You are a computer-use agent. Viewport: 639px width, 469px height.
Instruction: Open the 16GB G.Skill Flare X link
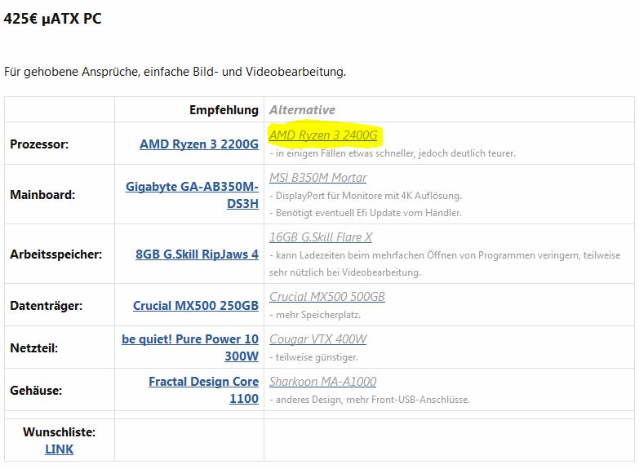[321, 237]
